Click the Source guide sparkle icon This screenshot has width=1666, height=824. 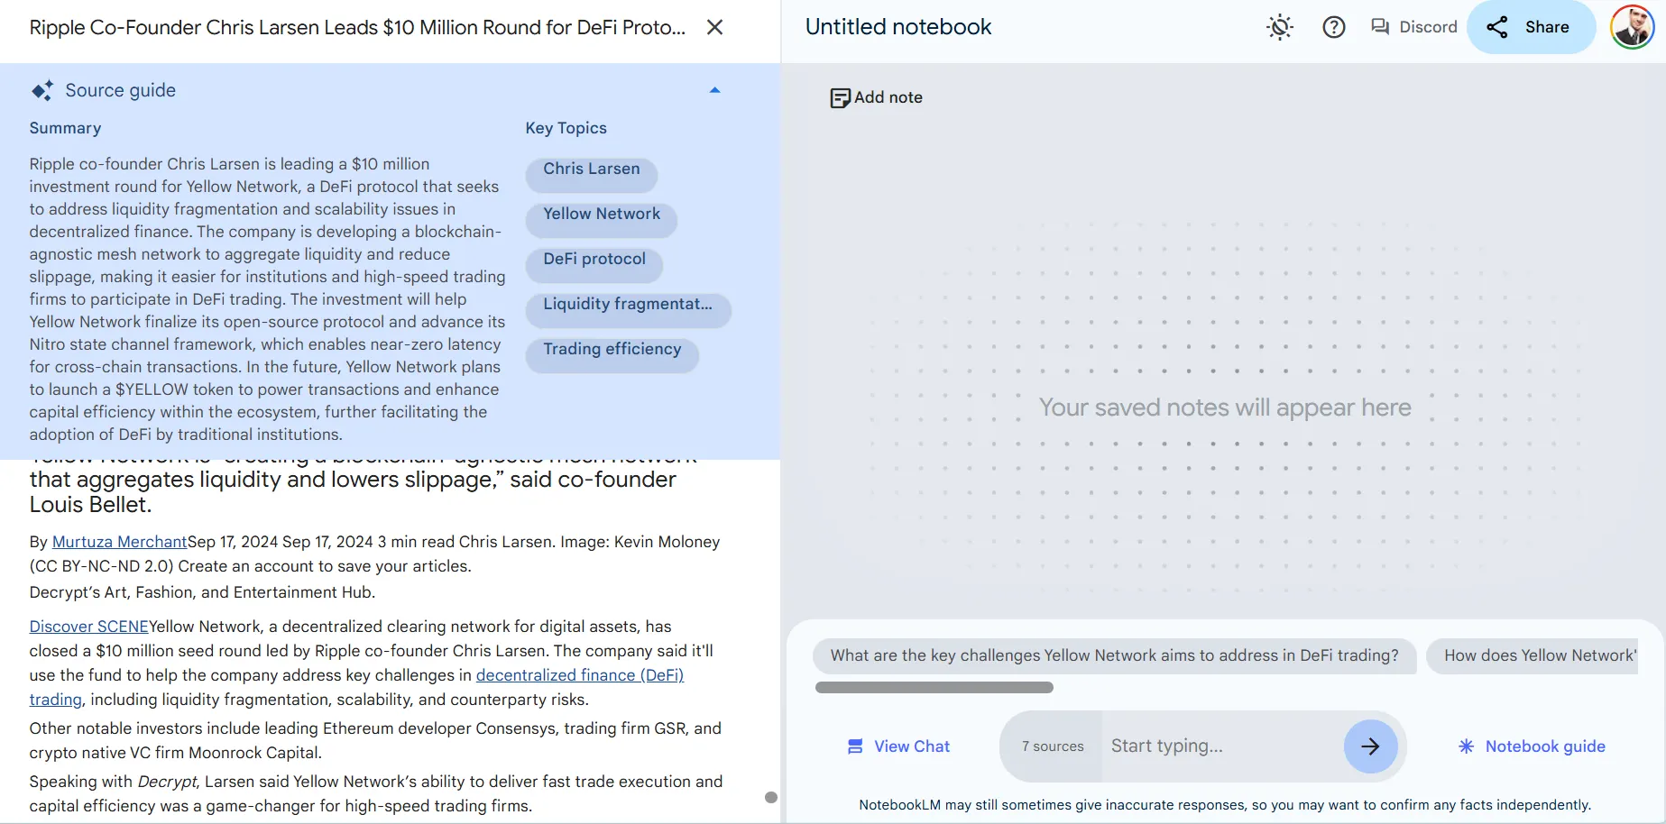point(42,90)
